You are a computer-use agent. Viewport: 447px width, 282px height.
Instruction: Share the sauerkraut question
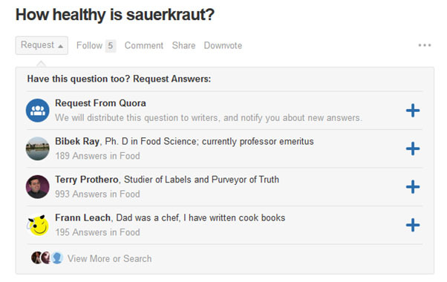coord(183,45)
